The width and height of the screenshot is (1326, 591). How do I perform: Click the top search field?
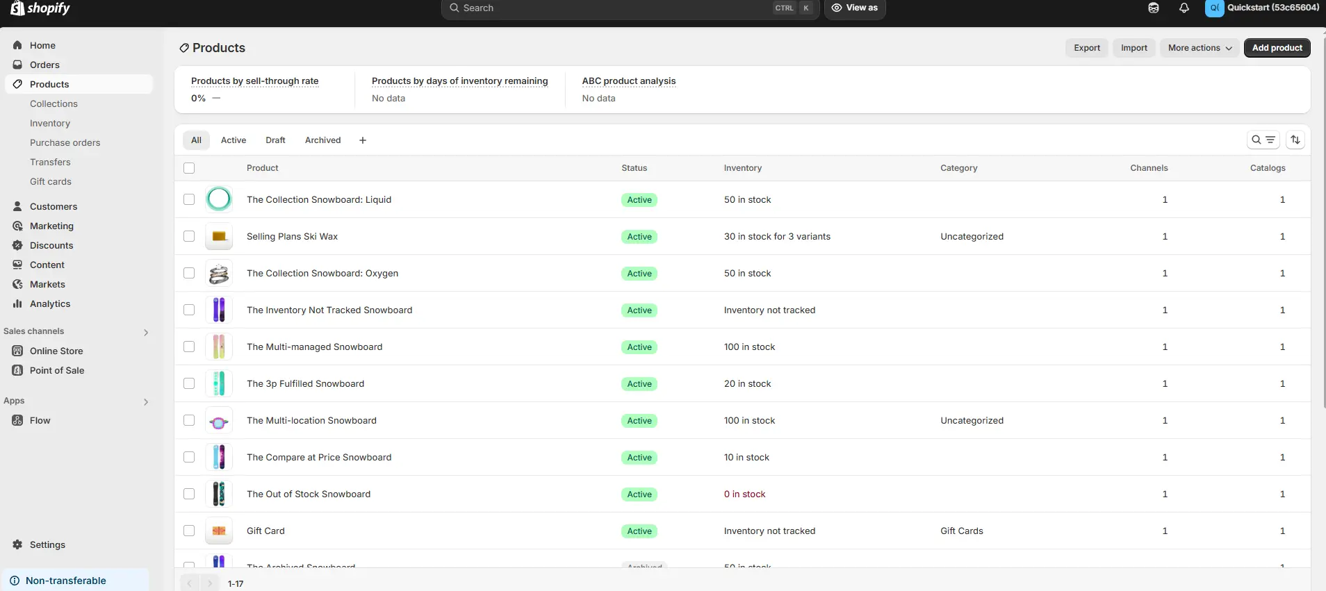click(x=631, y=8)
